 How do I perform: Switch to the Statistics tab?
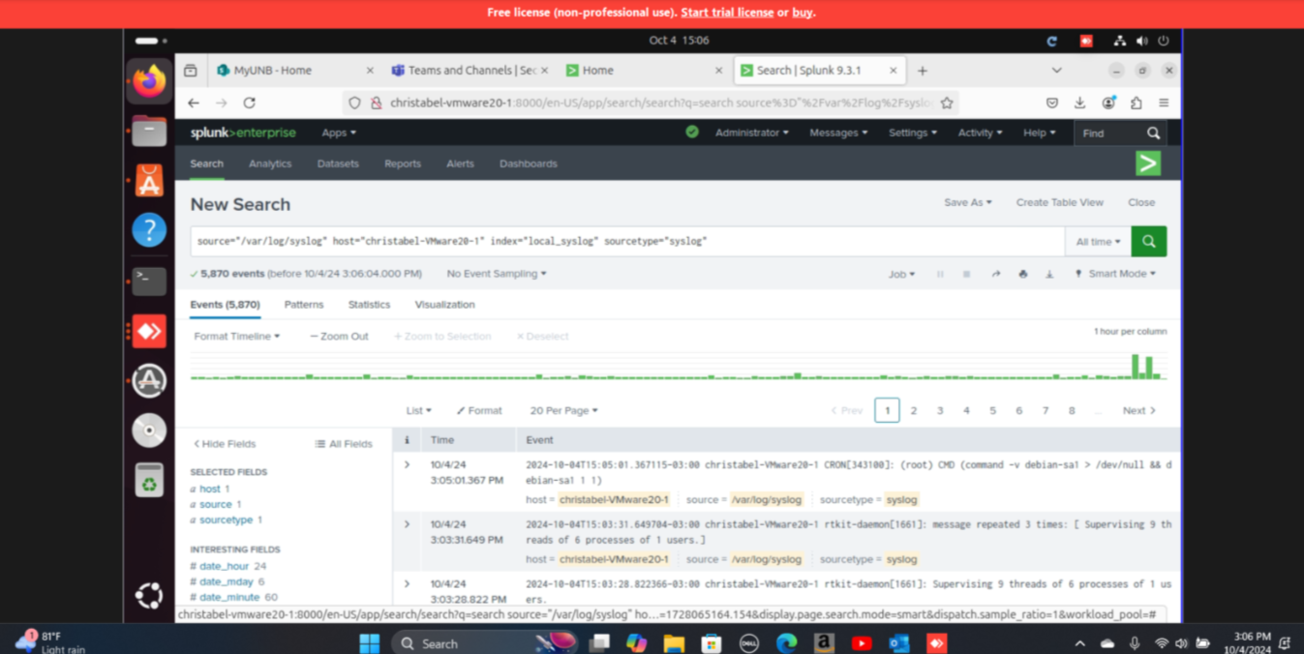(369, 305)
